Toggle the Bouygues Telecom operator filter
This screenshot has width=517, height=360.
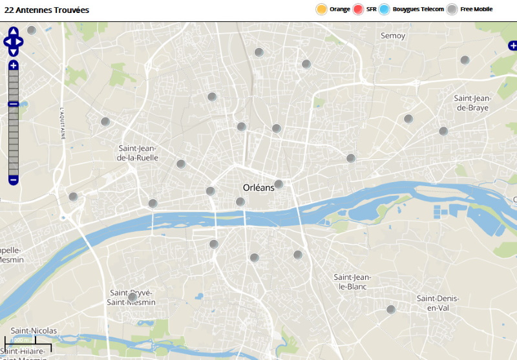pyautogui.click(x=385, y=9)
